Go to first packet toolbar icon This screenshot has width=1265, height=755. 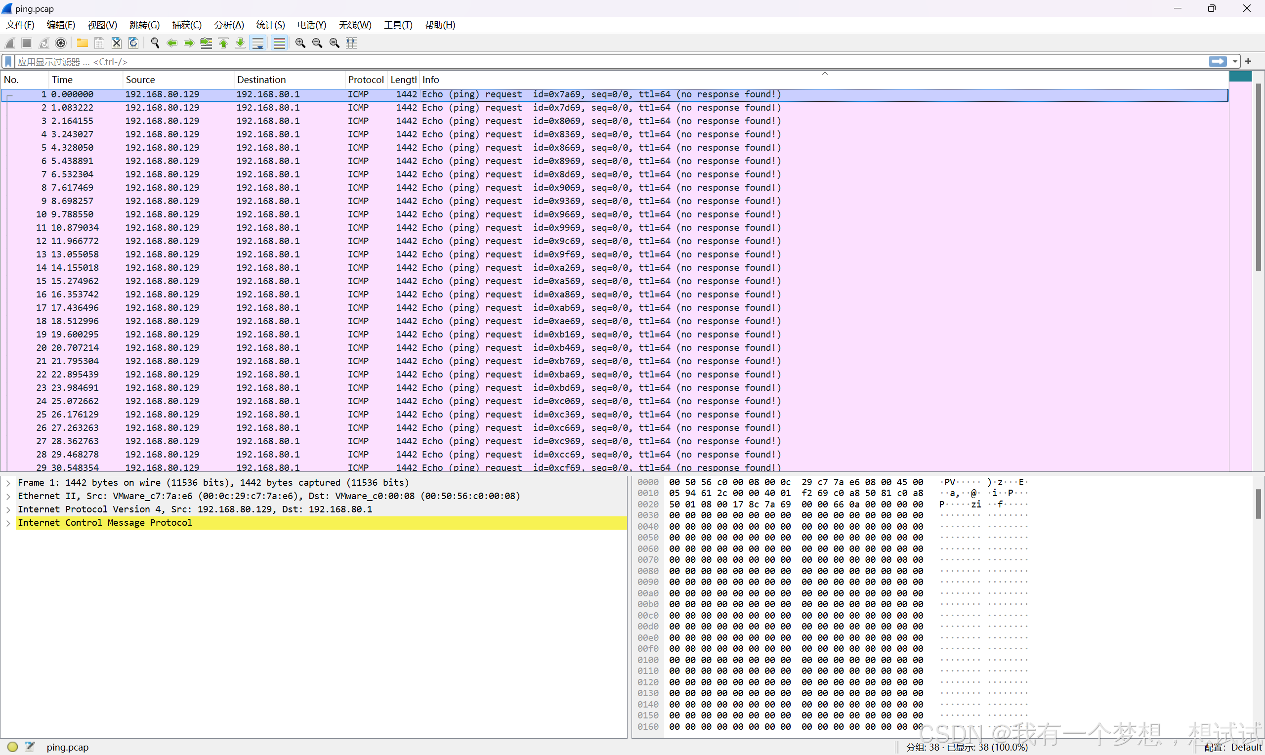tap(223, 43)
